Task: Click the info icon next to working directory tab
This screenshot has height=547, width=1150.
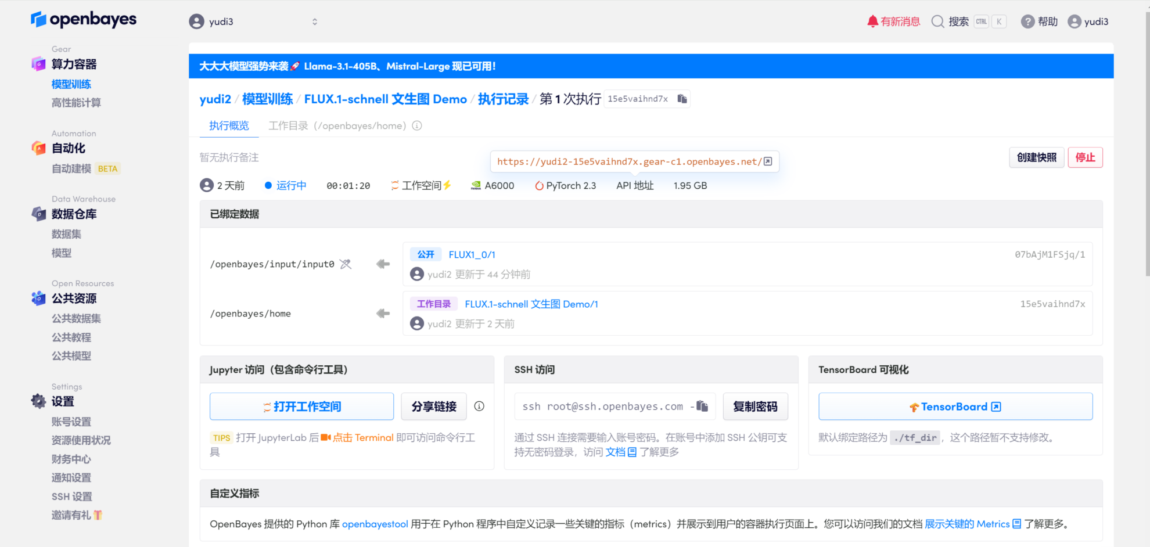Action: pyautogui.click(x=417, y=126)
